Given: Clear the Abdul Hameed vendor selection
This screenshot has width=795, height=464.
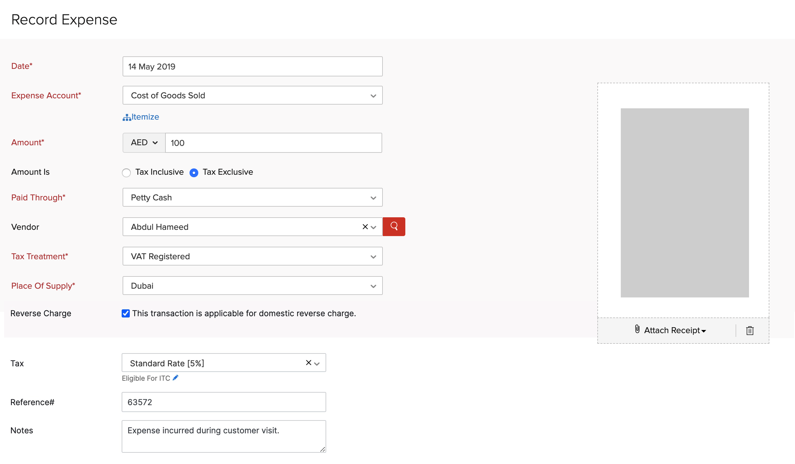Looking at the screenshot, I should (365, 227).
